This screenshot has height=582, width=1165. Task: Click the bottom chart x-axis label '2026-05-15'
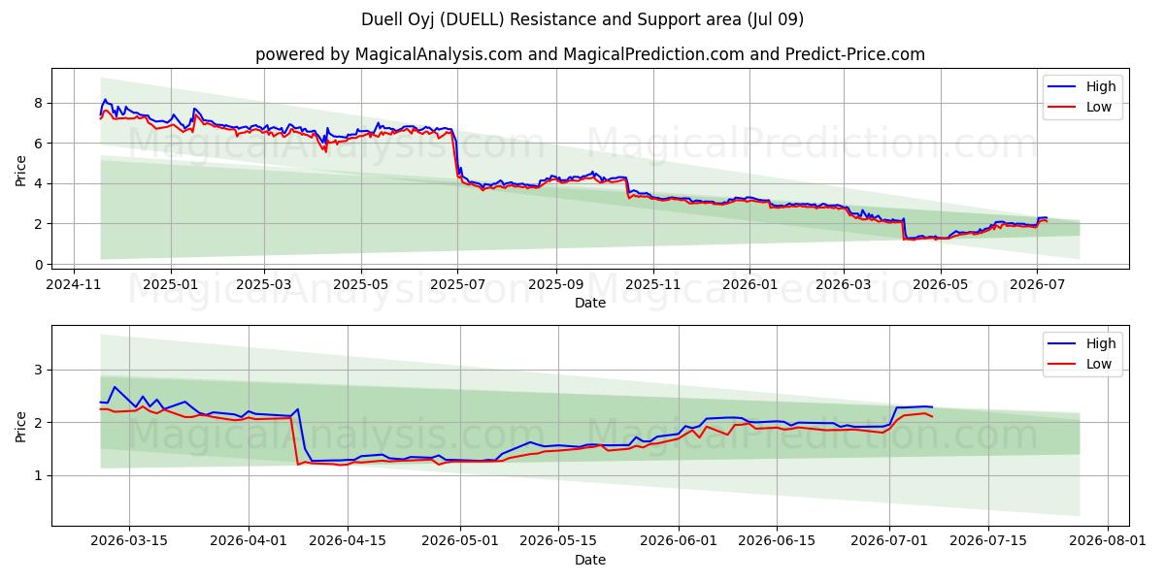[560, 543]
